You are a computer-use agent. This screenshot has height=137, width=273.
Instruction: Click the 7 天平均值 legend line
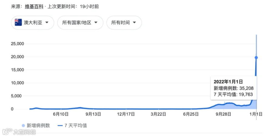pyautogui.click(x=60, y=126)
